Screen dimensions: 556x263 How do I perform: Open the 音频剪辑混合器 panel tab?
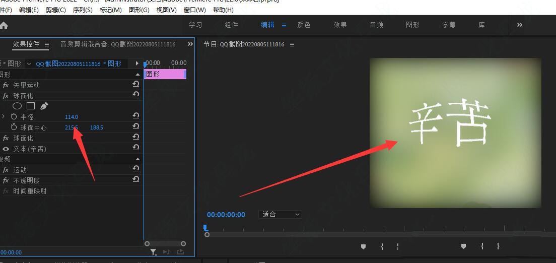pyautogui.click(x=117, y=44)
